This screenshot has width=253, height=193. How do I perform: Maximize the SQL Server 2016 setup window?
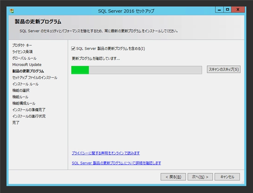227,10
